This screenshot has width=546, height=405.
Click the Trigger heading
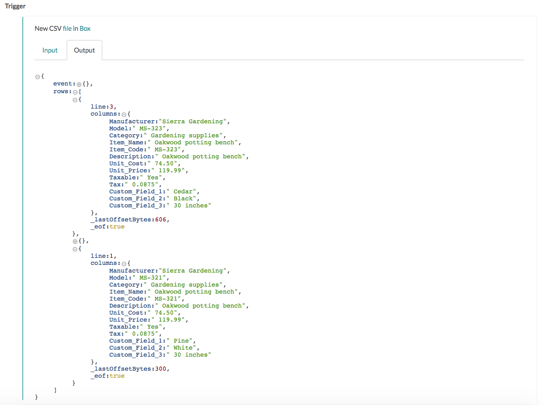pos(14,6)
